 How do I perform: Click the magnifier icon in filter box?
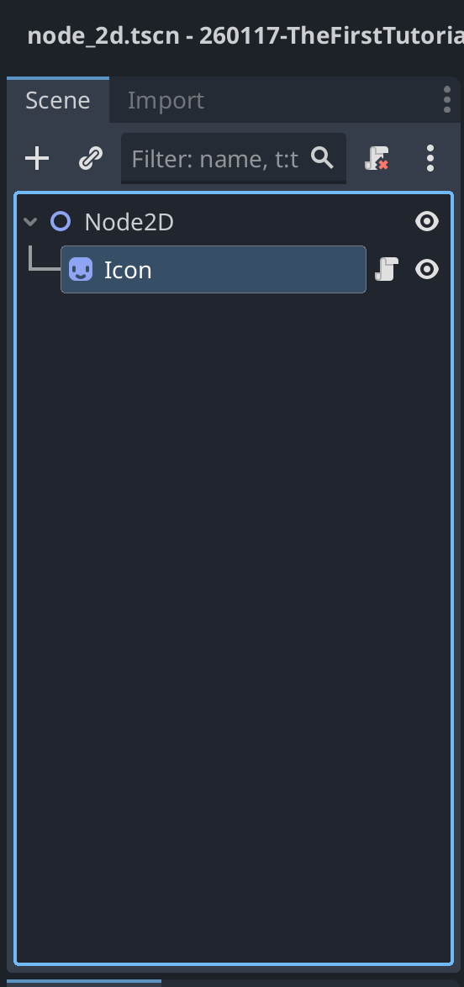click(x=322, y=158)
